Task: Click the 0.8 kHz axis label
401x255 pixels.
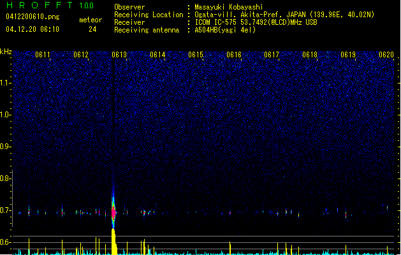Action: pyautogui.click(x=6, y=178)
